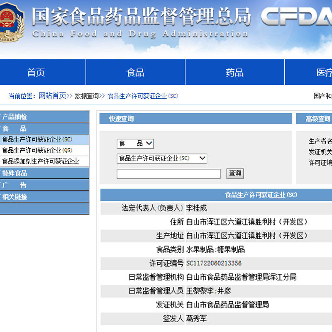Click the 生产者名 advanced query label

pos(320,141)
